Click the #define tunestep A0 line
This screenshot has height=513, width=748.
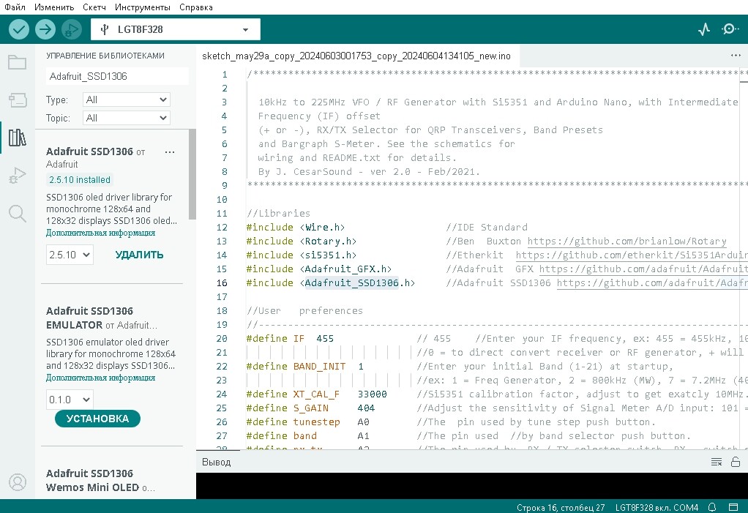pos(307,422)
